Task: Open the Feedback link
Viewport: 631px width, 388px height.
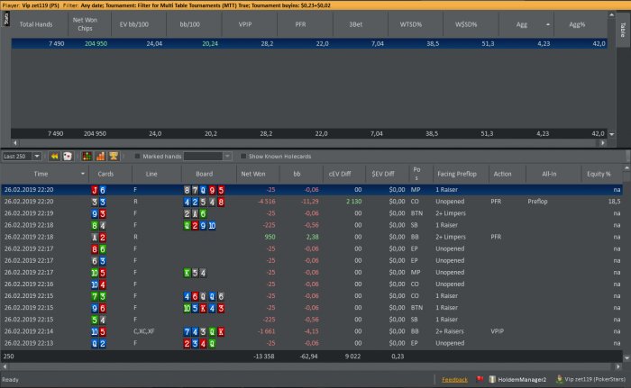Action: (454, 381)
